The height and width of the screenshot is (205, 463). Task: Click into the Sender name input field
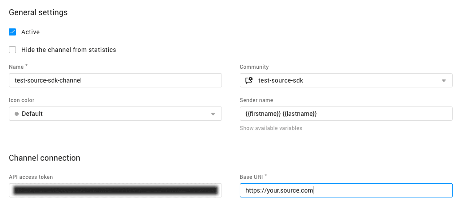click(346, 114)
